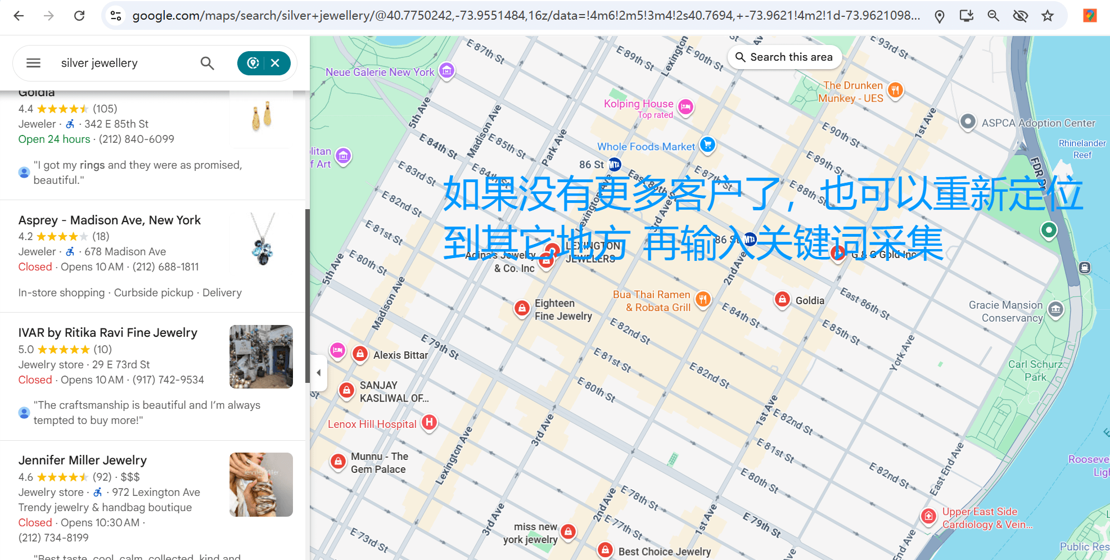This screenshot has width=1110, height=560.
Task: Click the Goldia map pin
Action: 782,299
